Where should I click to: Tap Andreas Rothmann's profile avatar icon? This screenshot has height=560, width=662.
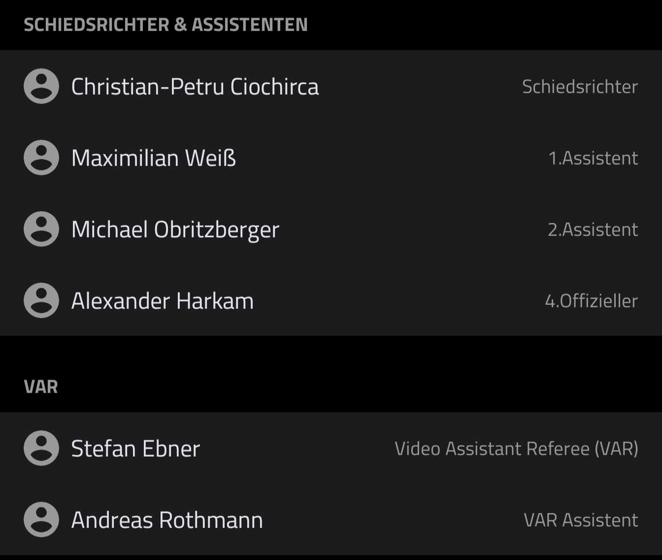pos(41,520)
